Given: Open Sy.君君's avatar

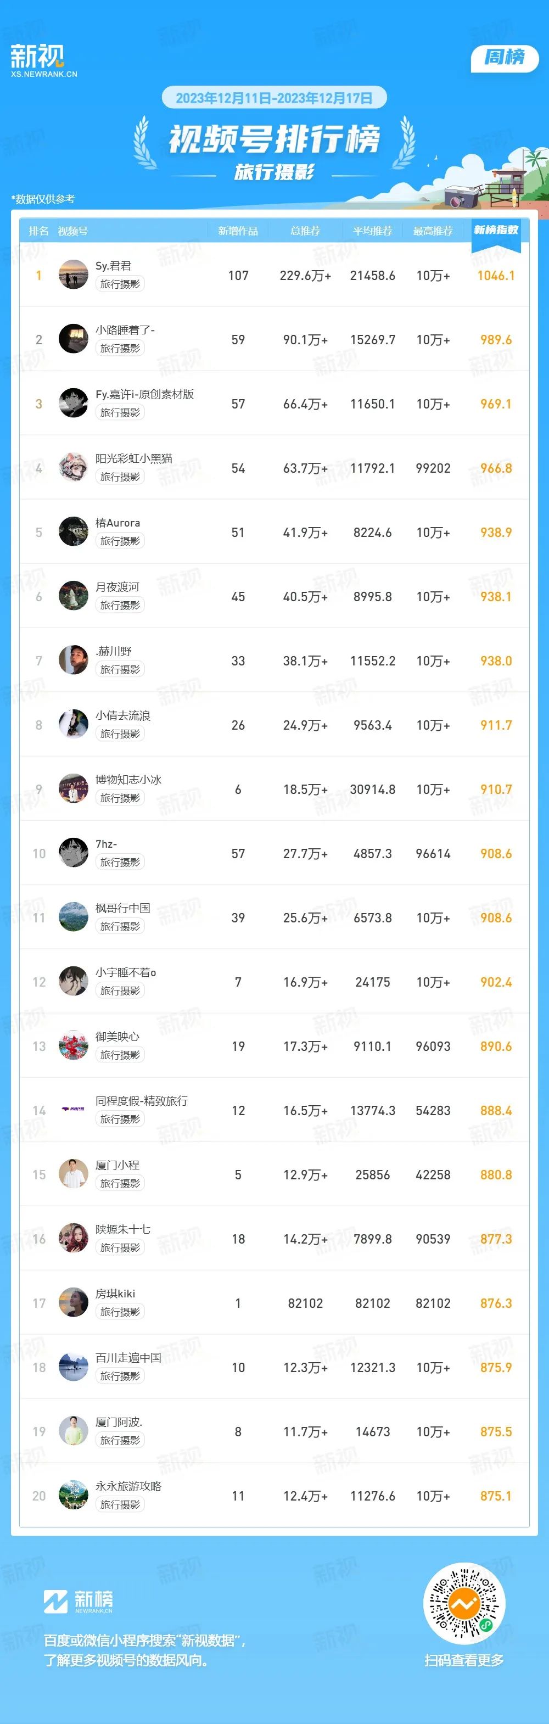Looking at the screenshot, I should (74, 275).
